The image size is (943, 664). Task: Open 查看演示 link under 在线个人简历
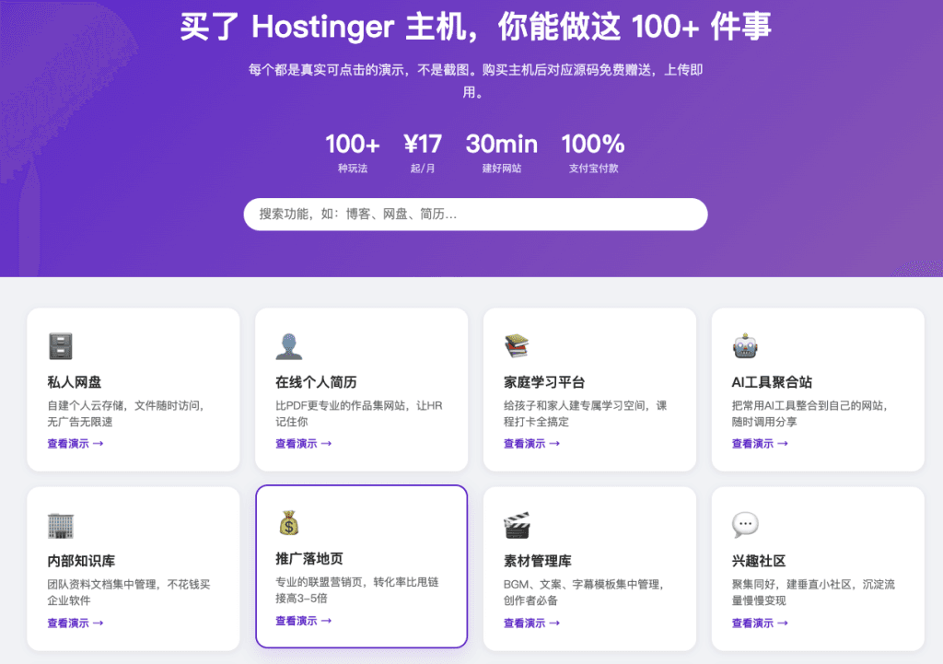coord(303,443)
